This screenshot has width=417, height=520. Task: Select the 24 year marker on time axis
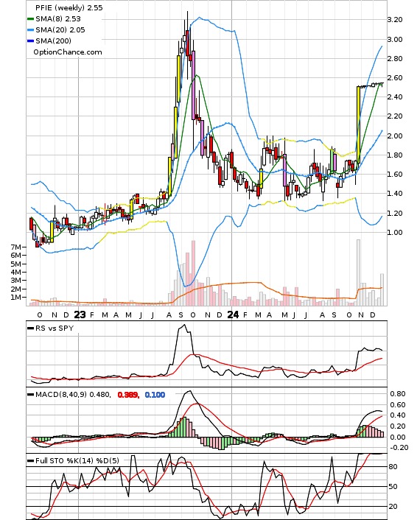click(233, 315)
